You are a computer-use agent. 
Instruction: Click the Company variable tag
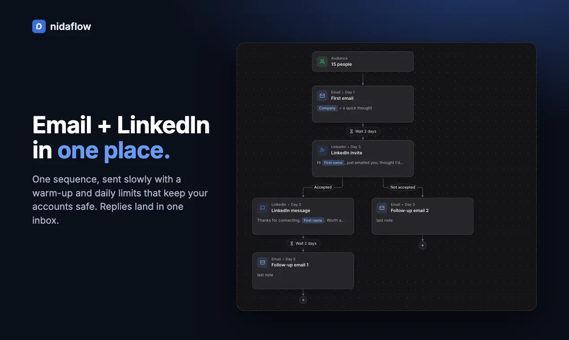click(x=328, y=108)
